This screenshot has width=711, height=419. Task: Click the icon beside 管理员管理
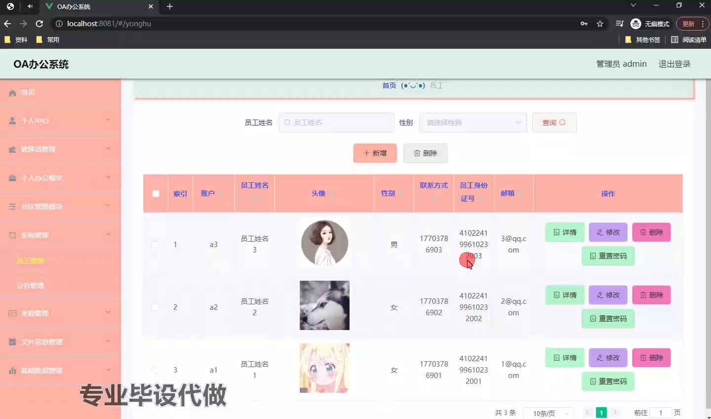[x=12, y=149]
